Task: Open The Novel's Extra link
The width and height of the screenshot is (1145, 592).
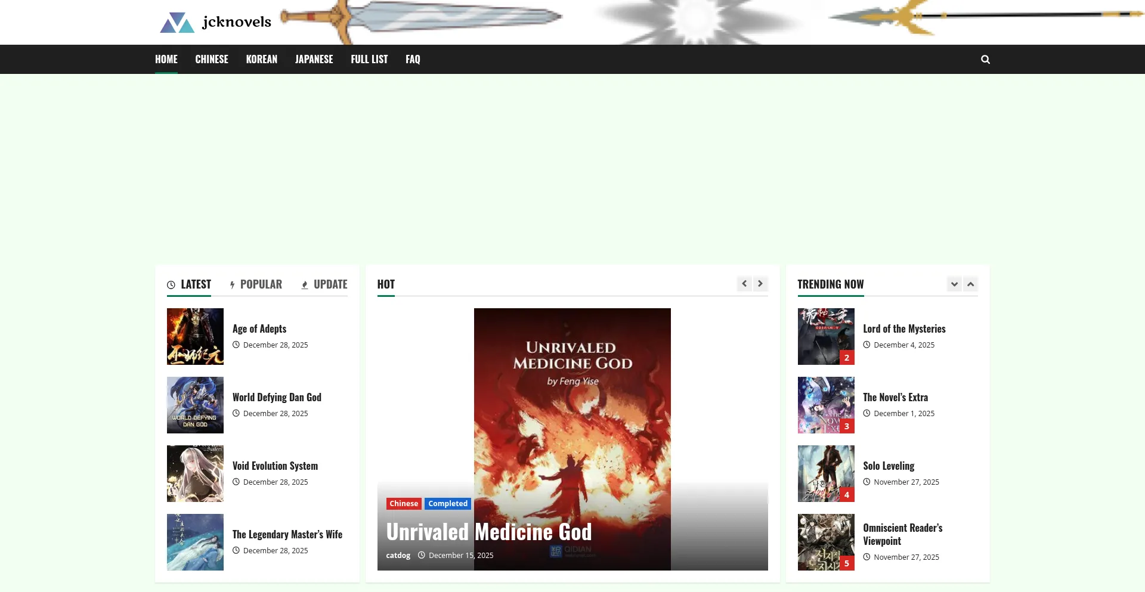Action: [x=895, y=397]
